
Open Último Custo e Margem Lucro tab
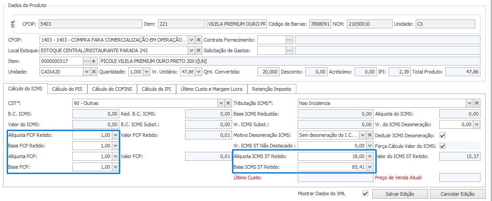(213, 89)
